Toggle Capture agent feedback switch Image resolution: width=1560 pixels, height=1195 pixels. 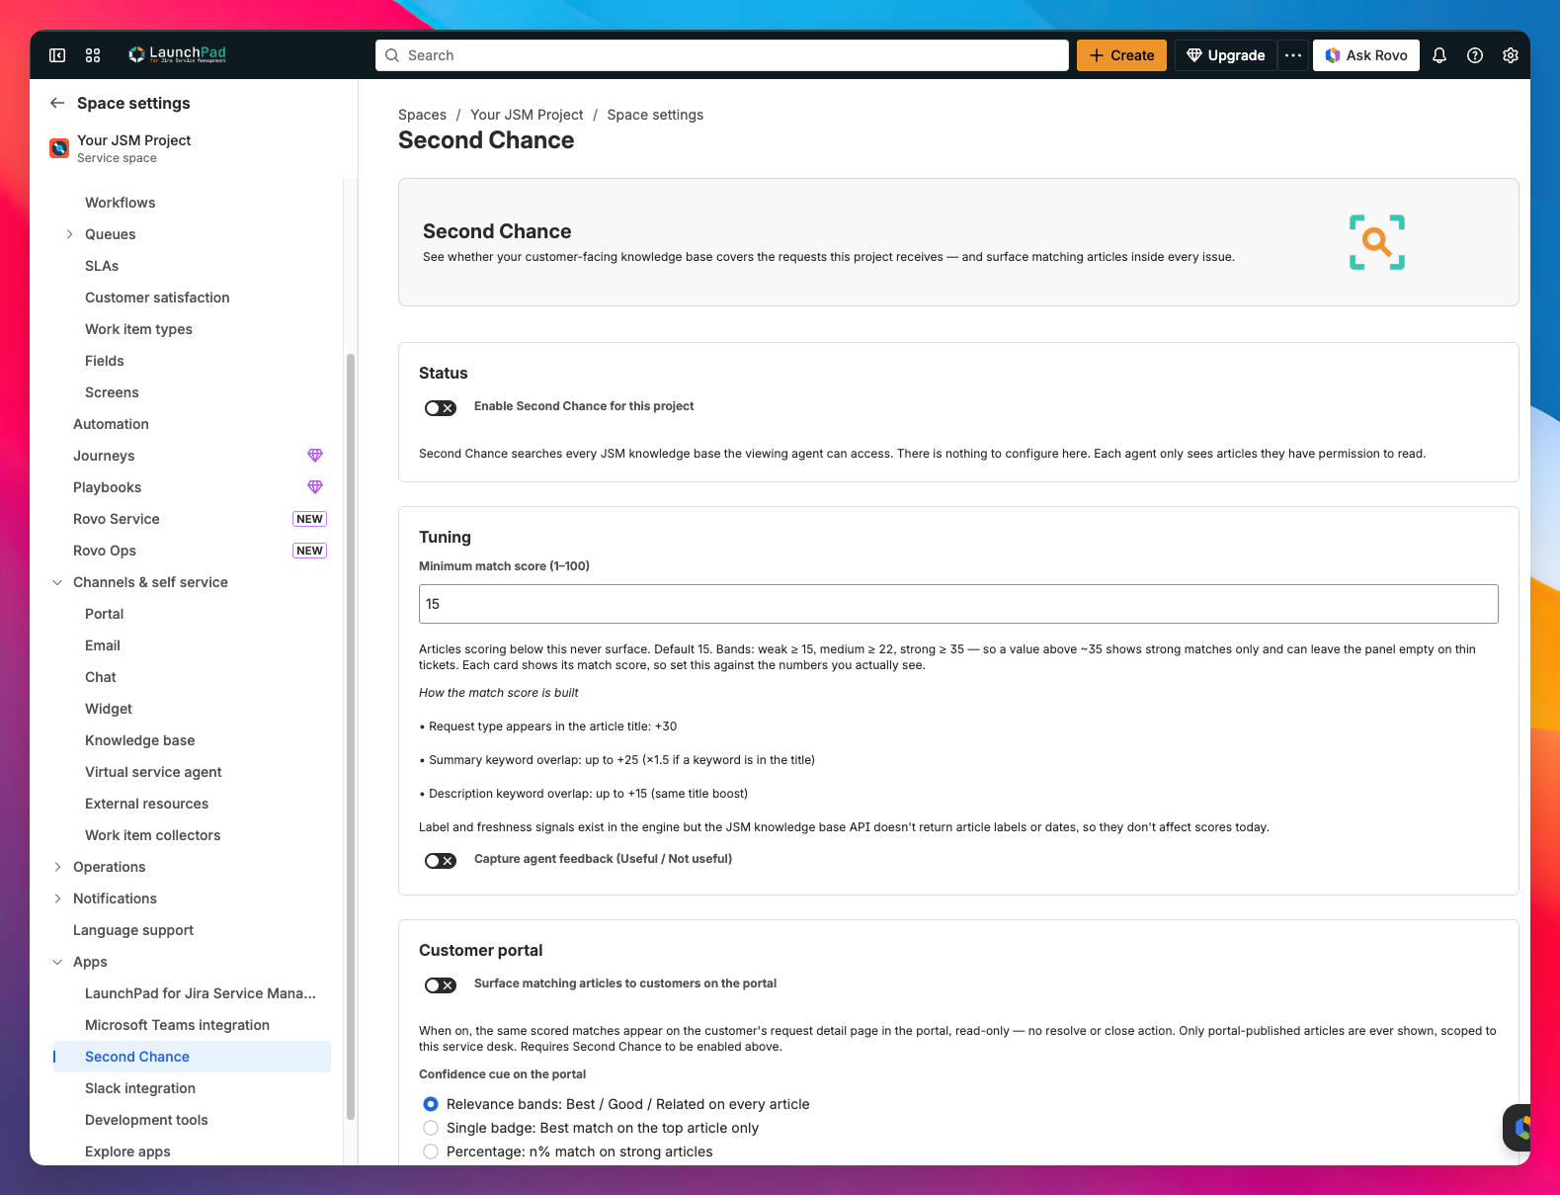coord(441,861)
